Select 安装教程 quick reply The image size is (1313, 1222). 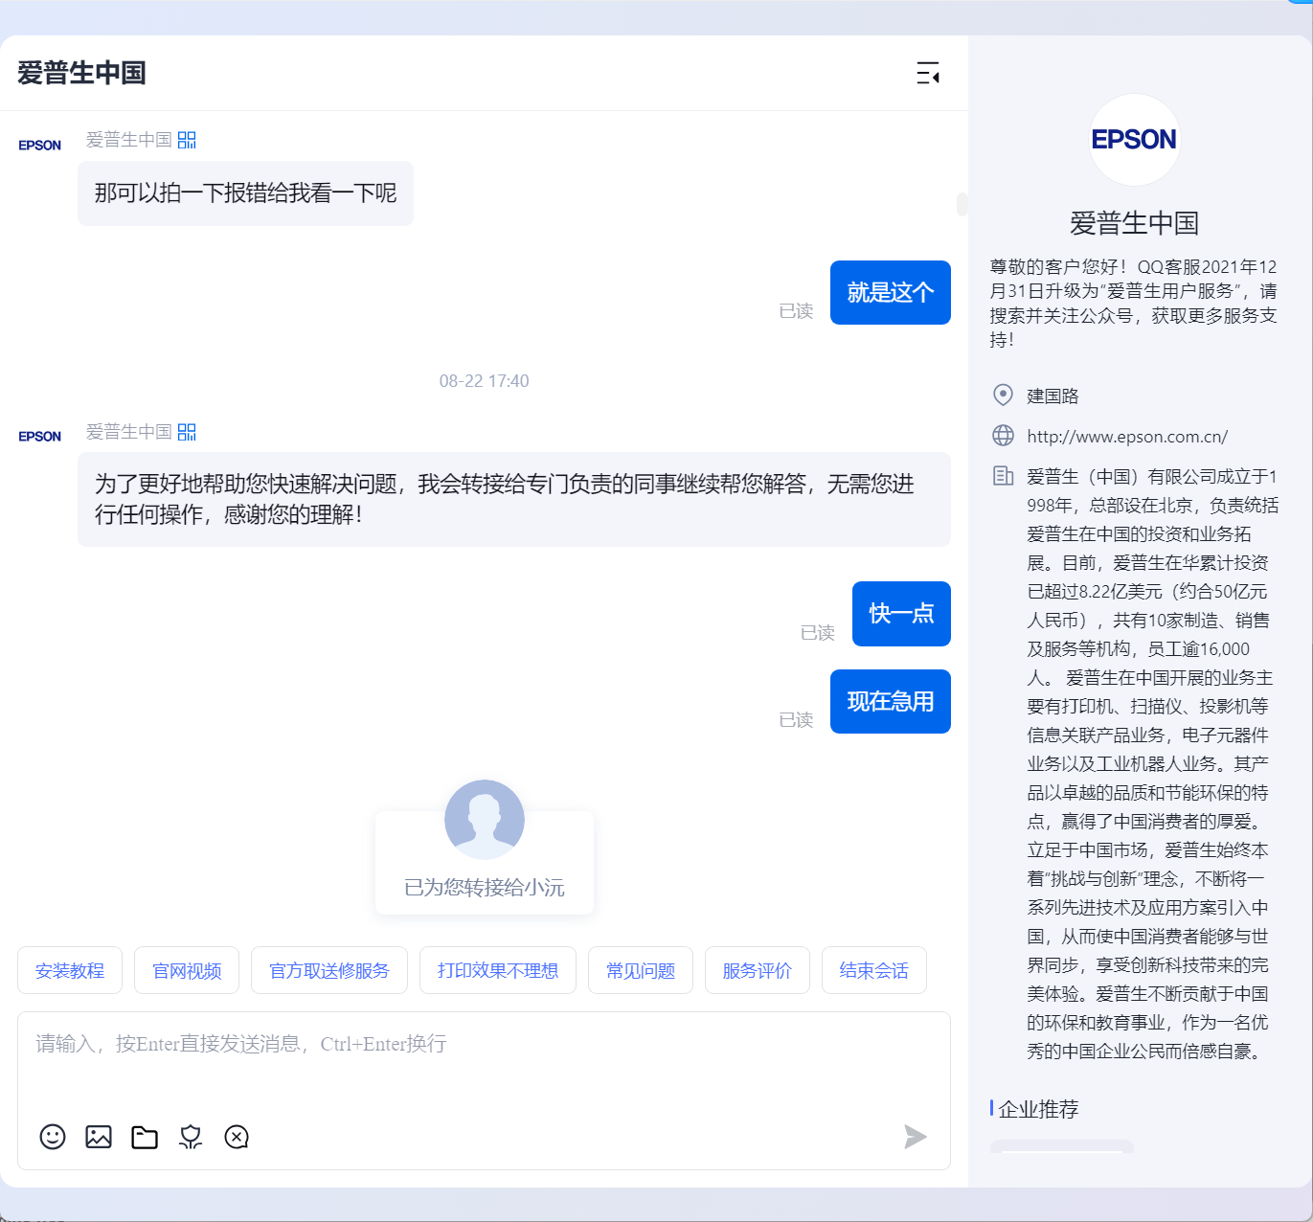pyautogui.click(x=70, y=970)
